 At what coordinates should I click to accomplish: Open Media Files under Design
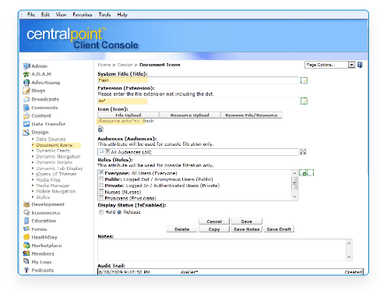(48, 179)
